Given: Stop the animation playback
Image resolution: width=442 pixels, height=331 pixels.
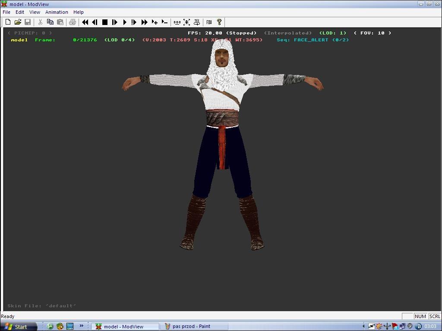Looking at the screenshot, I should [104, 22].
